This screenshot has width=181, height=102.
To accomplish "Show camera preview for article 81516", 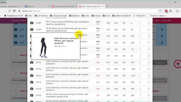I will coord(32,89).
